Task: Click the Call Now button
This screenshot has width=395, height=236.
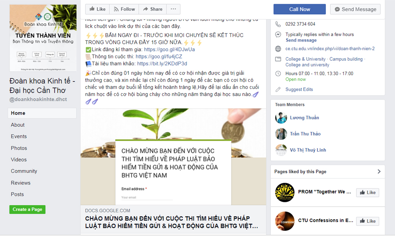Action: 300,9
